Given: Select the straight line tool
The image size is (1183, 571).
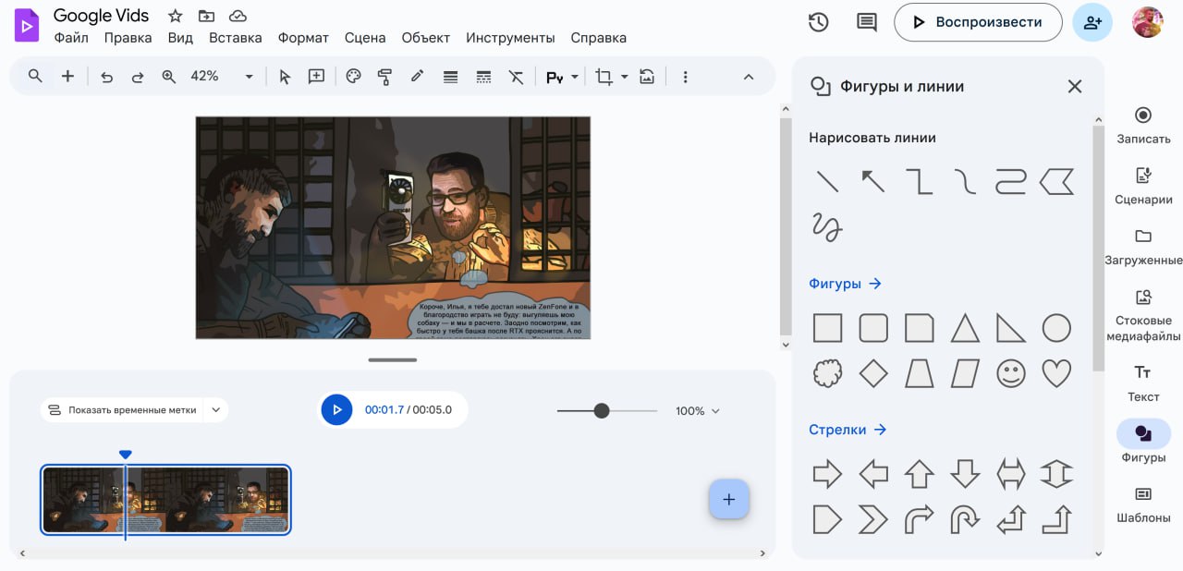Looking at the screenshot, I should [827, 181].
